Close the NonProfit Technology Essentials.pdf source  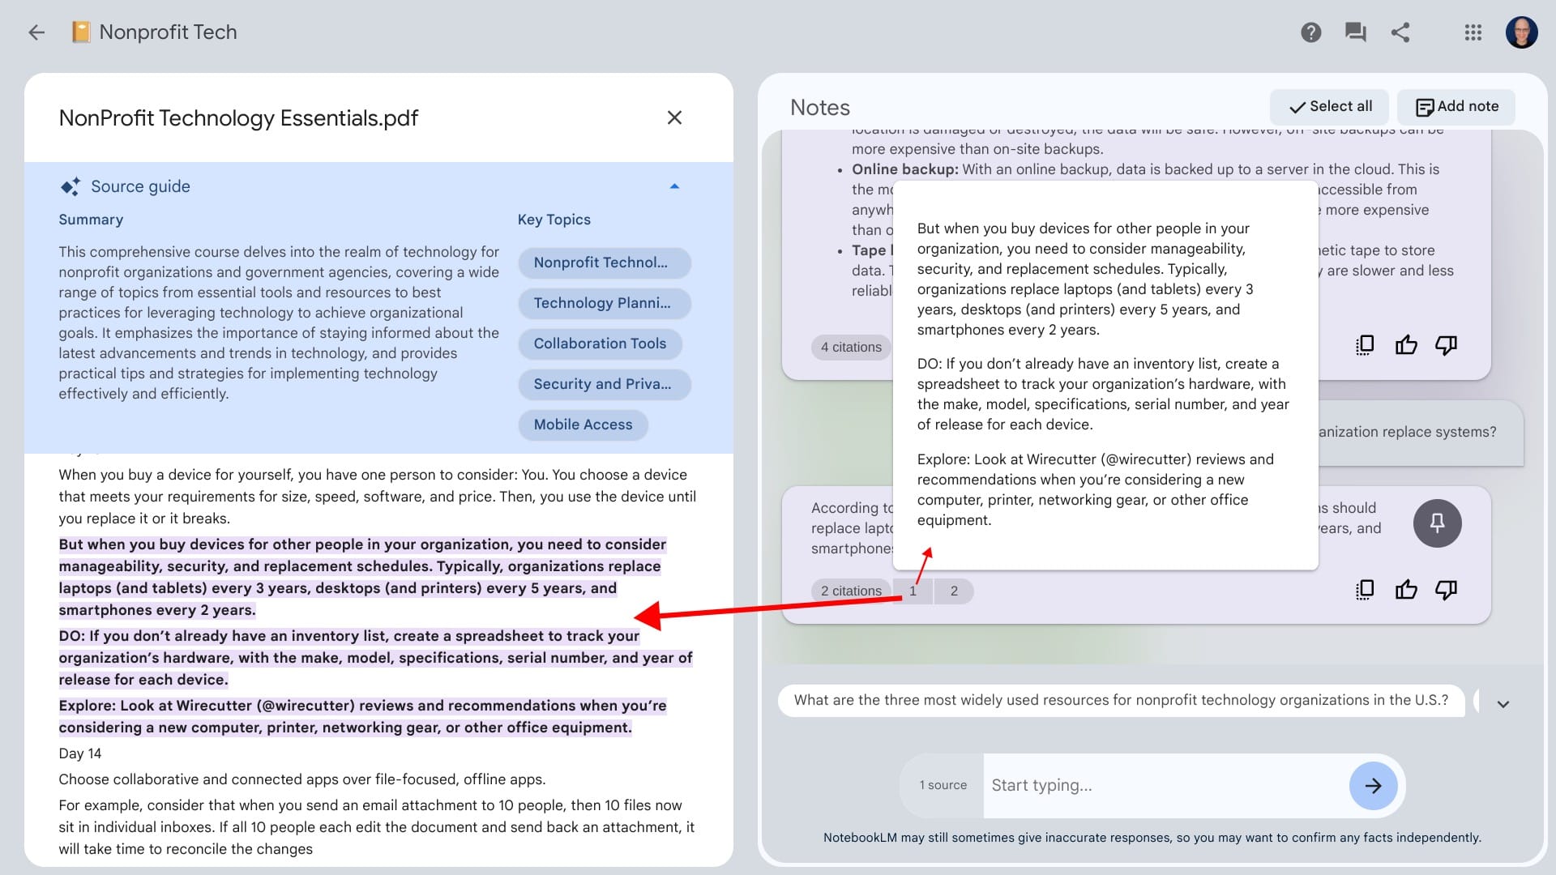pos(674,117)
